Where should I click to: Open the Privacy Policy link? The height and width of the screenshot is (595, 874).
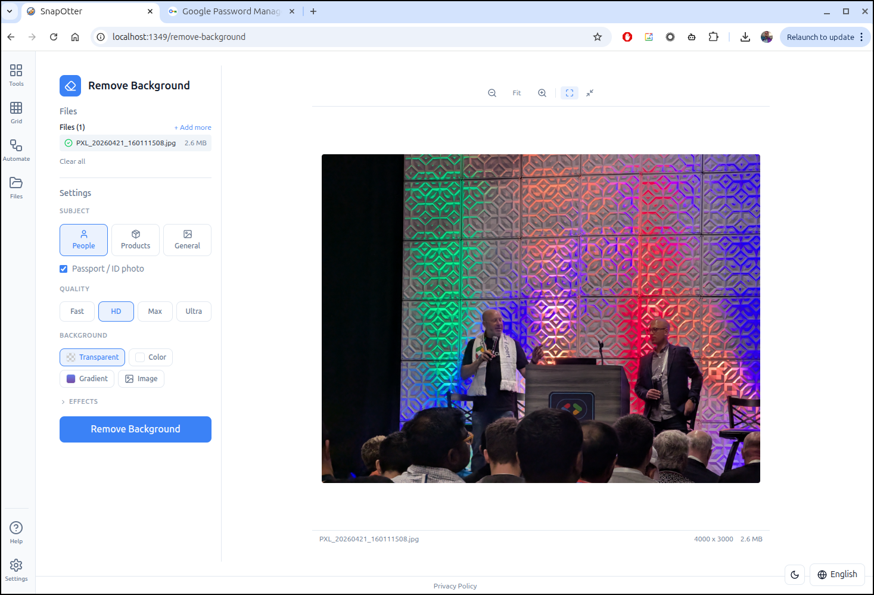pos(455,586)
